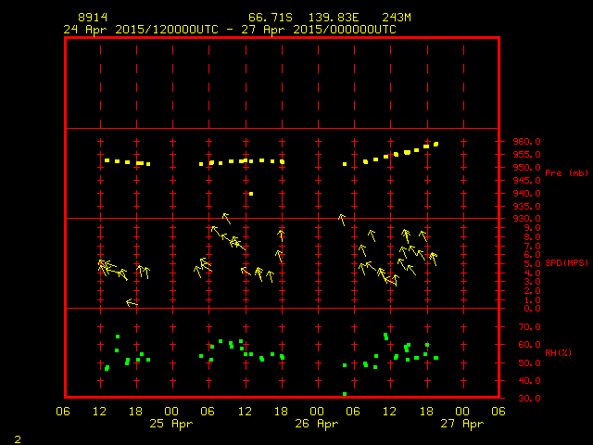Viewport: 593px width, 445px height.
Task: Select the 940.0 pressure tick label
Action: [x=526, y=194]
